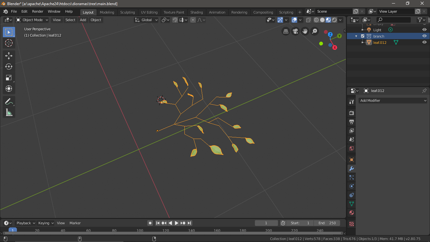Switch to Object Data Properties tab
430x242 pixels.
pyautogui.click(x=351, y=204)
